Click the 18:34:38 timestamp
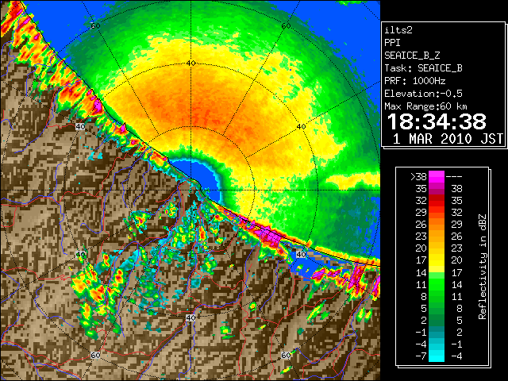 pyautogui.click(x=437, y=121)
